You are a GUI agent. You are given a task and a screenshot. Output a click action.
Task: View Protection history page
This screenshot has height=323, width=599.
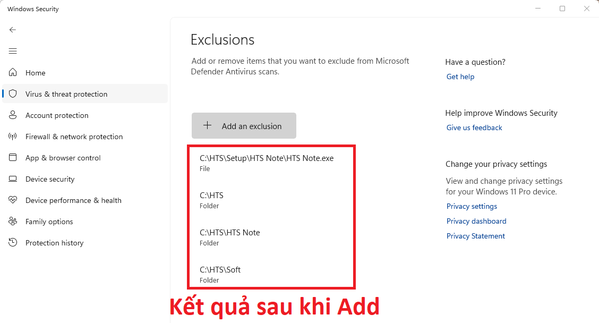click(85, 242)
